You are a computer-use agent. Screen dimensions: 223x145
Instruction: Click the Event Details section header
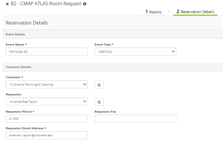click(x=15, y=34)
